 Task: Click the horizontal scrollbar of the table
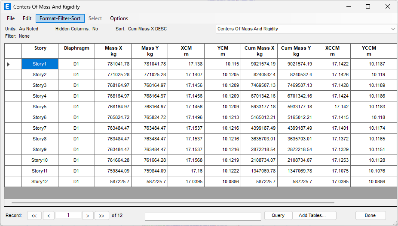(173, 203)
